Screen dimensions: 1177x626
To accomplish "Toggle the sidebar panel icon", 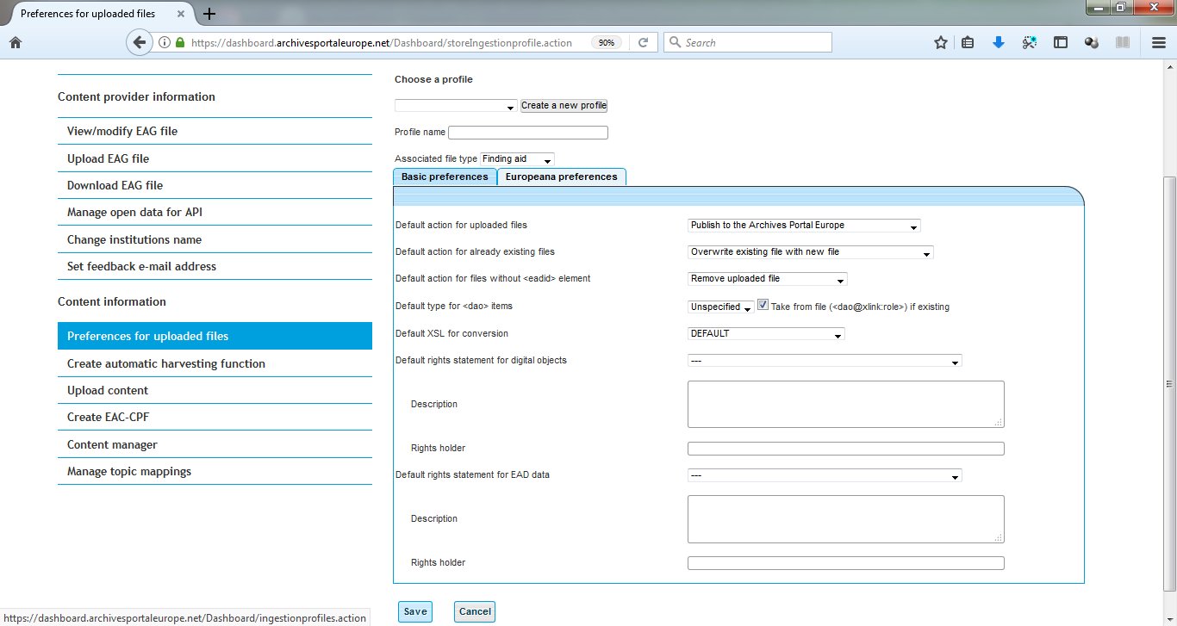I will click(1061, 42).
